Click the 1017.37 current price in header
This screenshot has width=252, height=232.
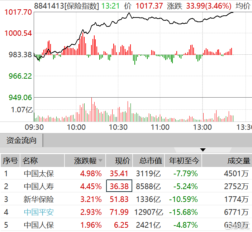point(149,6)
